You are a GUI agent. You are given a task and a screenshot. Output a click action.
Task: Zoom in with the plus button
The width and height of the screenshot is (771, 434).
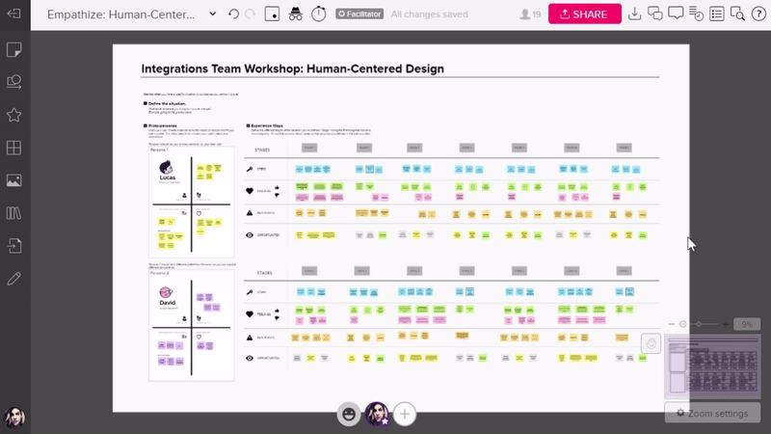click(726, 324)
